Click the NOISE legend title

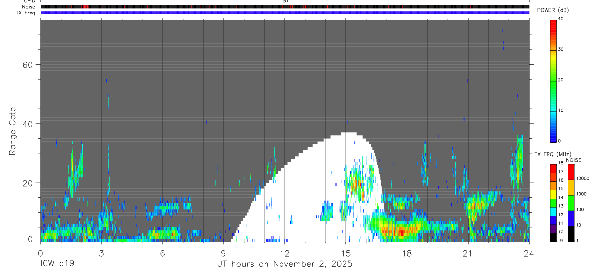573,160
